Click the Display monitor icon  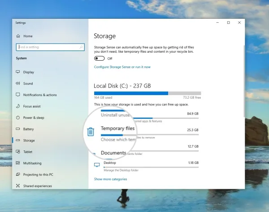click(x=18, y=72)
